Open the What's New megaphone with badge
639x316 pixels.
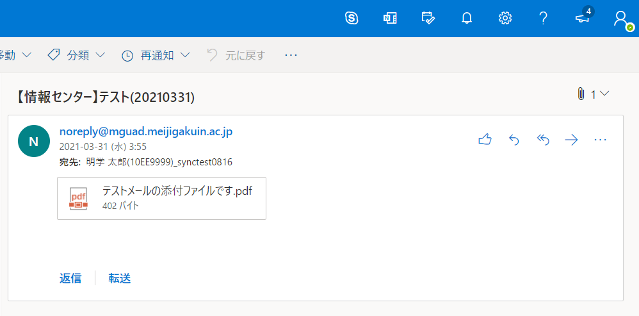pos(583,17)
